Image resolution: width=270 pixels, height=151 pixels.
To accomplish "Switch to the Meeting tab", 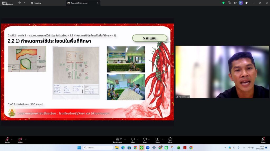I will tap(36, 3).
